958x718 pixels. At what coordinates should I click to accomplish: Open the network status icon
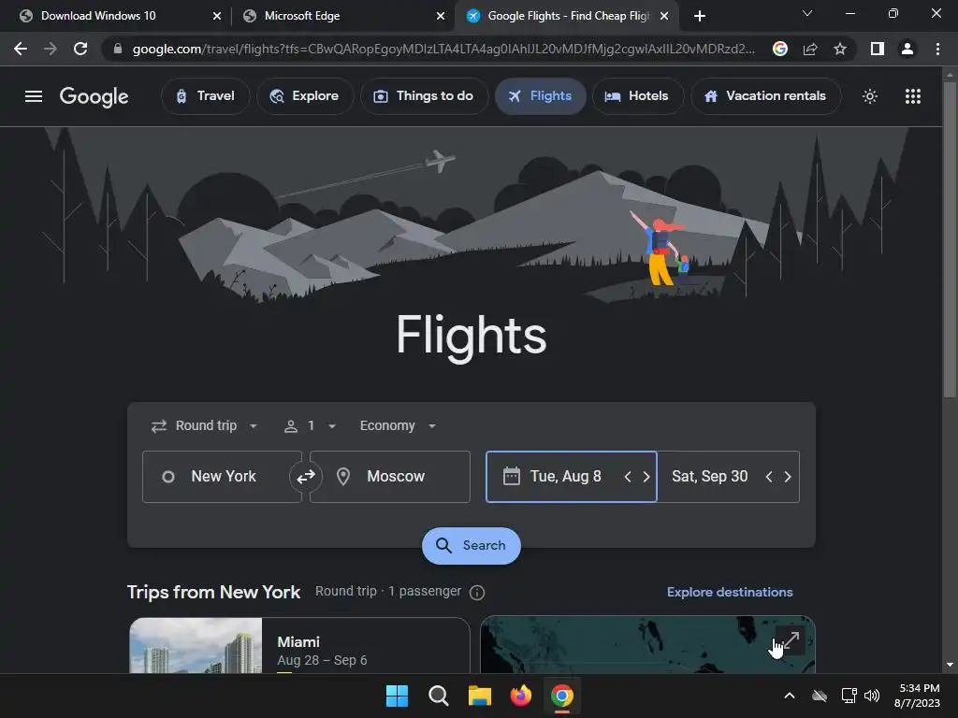[849, 696]
